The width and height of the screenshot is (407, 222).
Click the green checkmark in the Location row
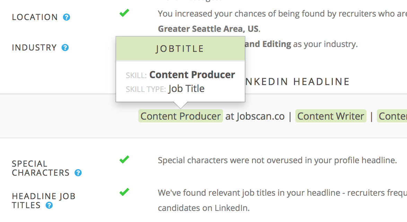tap(124, 13)
